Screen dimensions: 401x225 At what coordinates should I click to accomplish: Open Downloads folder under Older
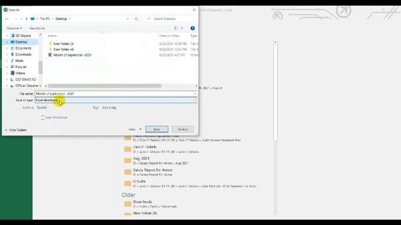pyautogui.click(x=151, y=204)
